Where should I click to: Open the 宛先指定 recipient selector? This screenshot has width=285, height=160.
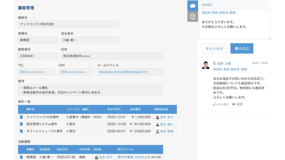tap(207, 5)
